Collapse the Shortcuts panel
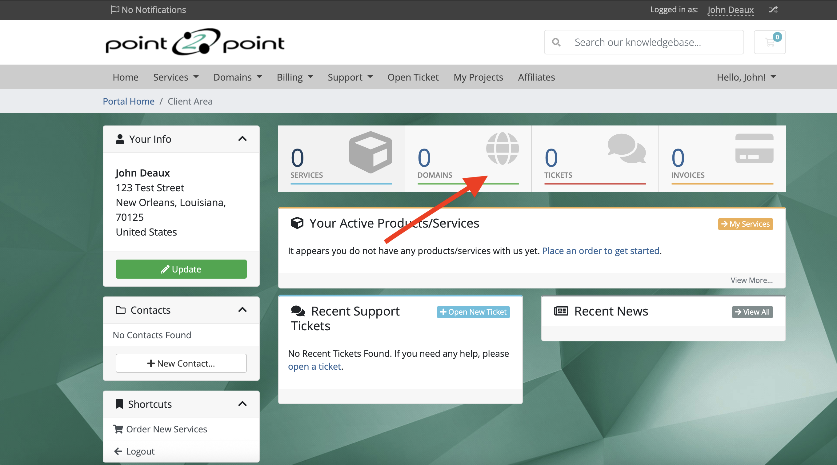Viewport: 837px width, 465px height. (242, 404)
